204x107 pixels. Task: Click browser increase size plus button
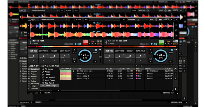[136, 66]
